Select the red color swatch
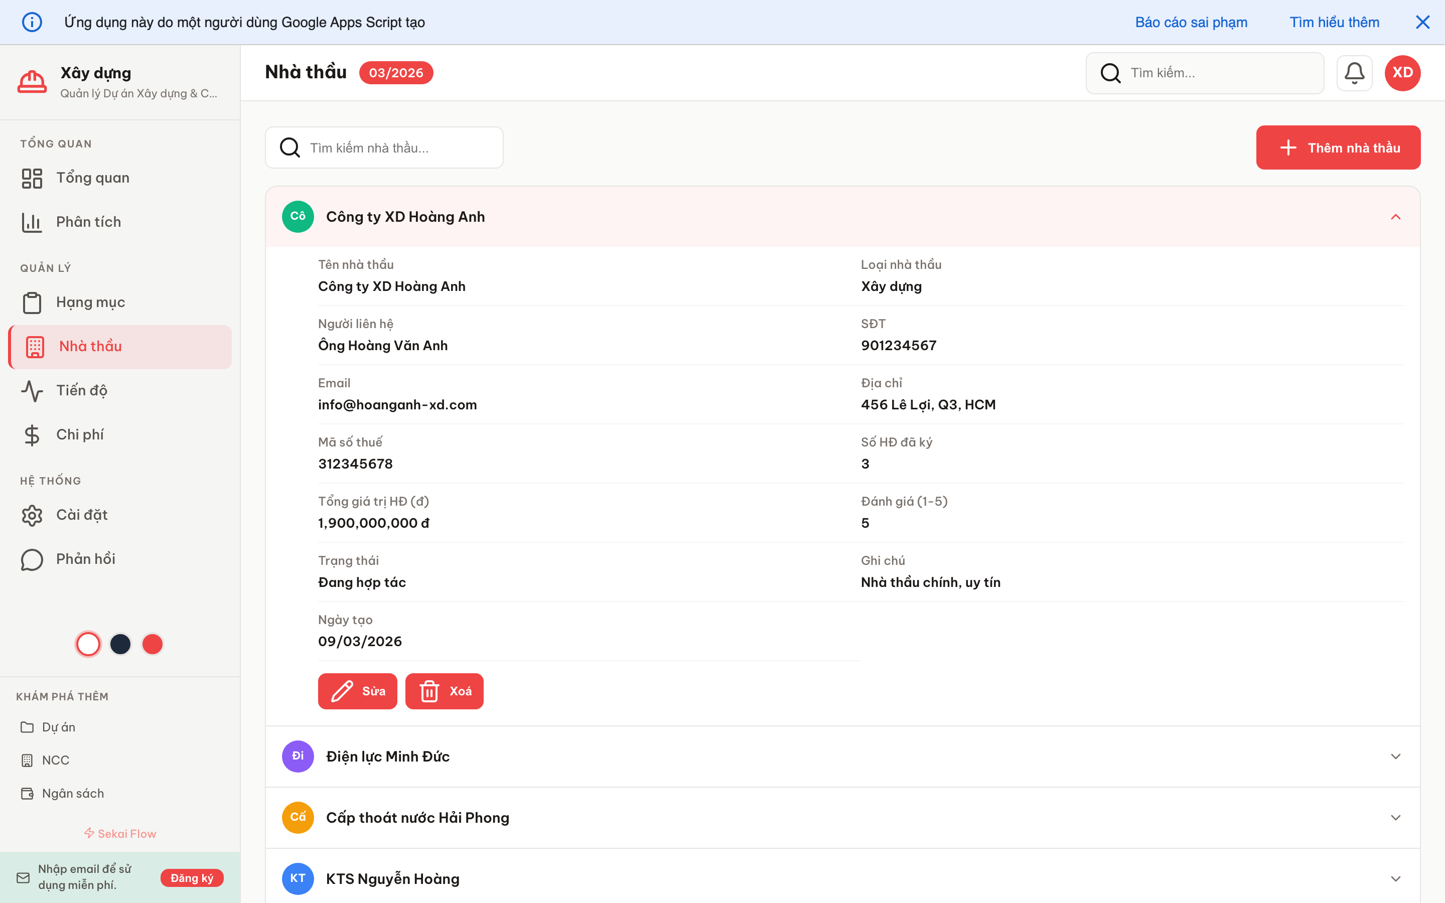Screen dimensions: 1445x903 click(152, 644)
